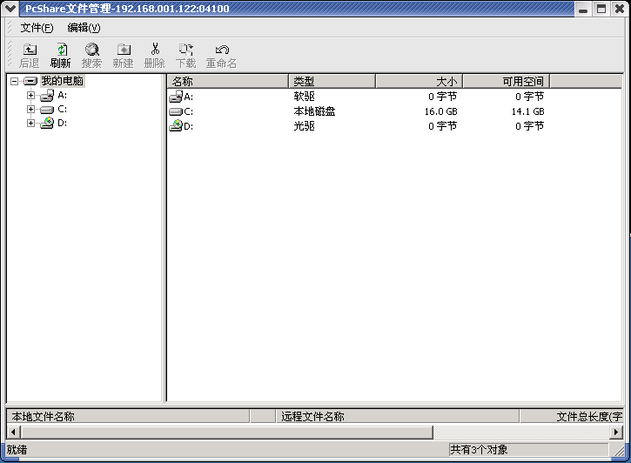Click the Search (搜索) toolbar icon
The width and height of the screenshot is (631, 463).
[91, 50]
